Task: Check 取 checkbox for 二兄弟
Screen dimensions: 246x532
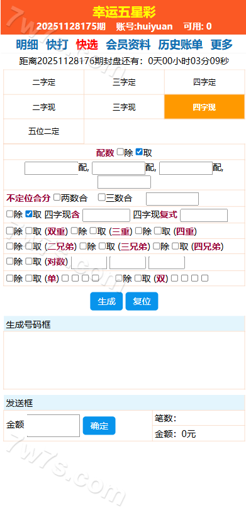Action: coord(29,246)
